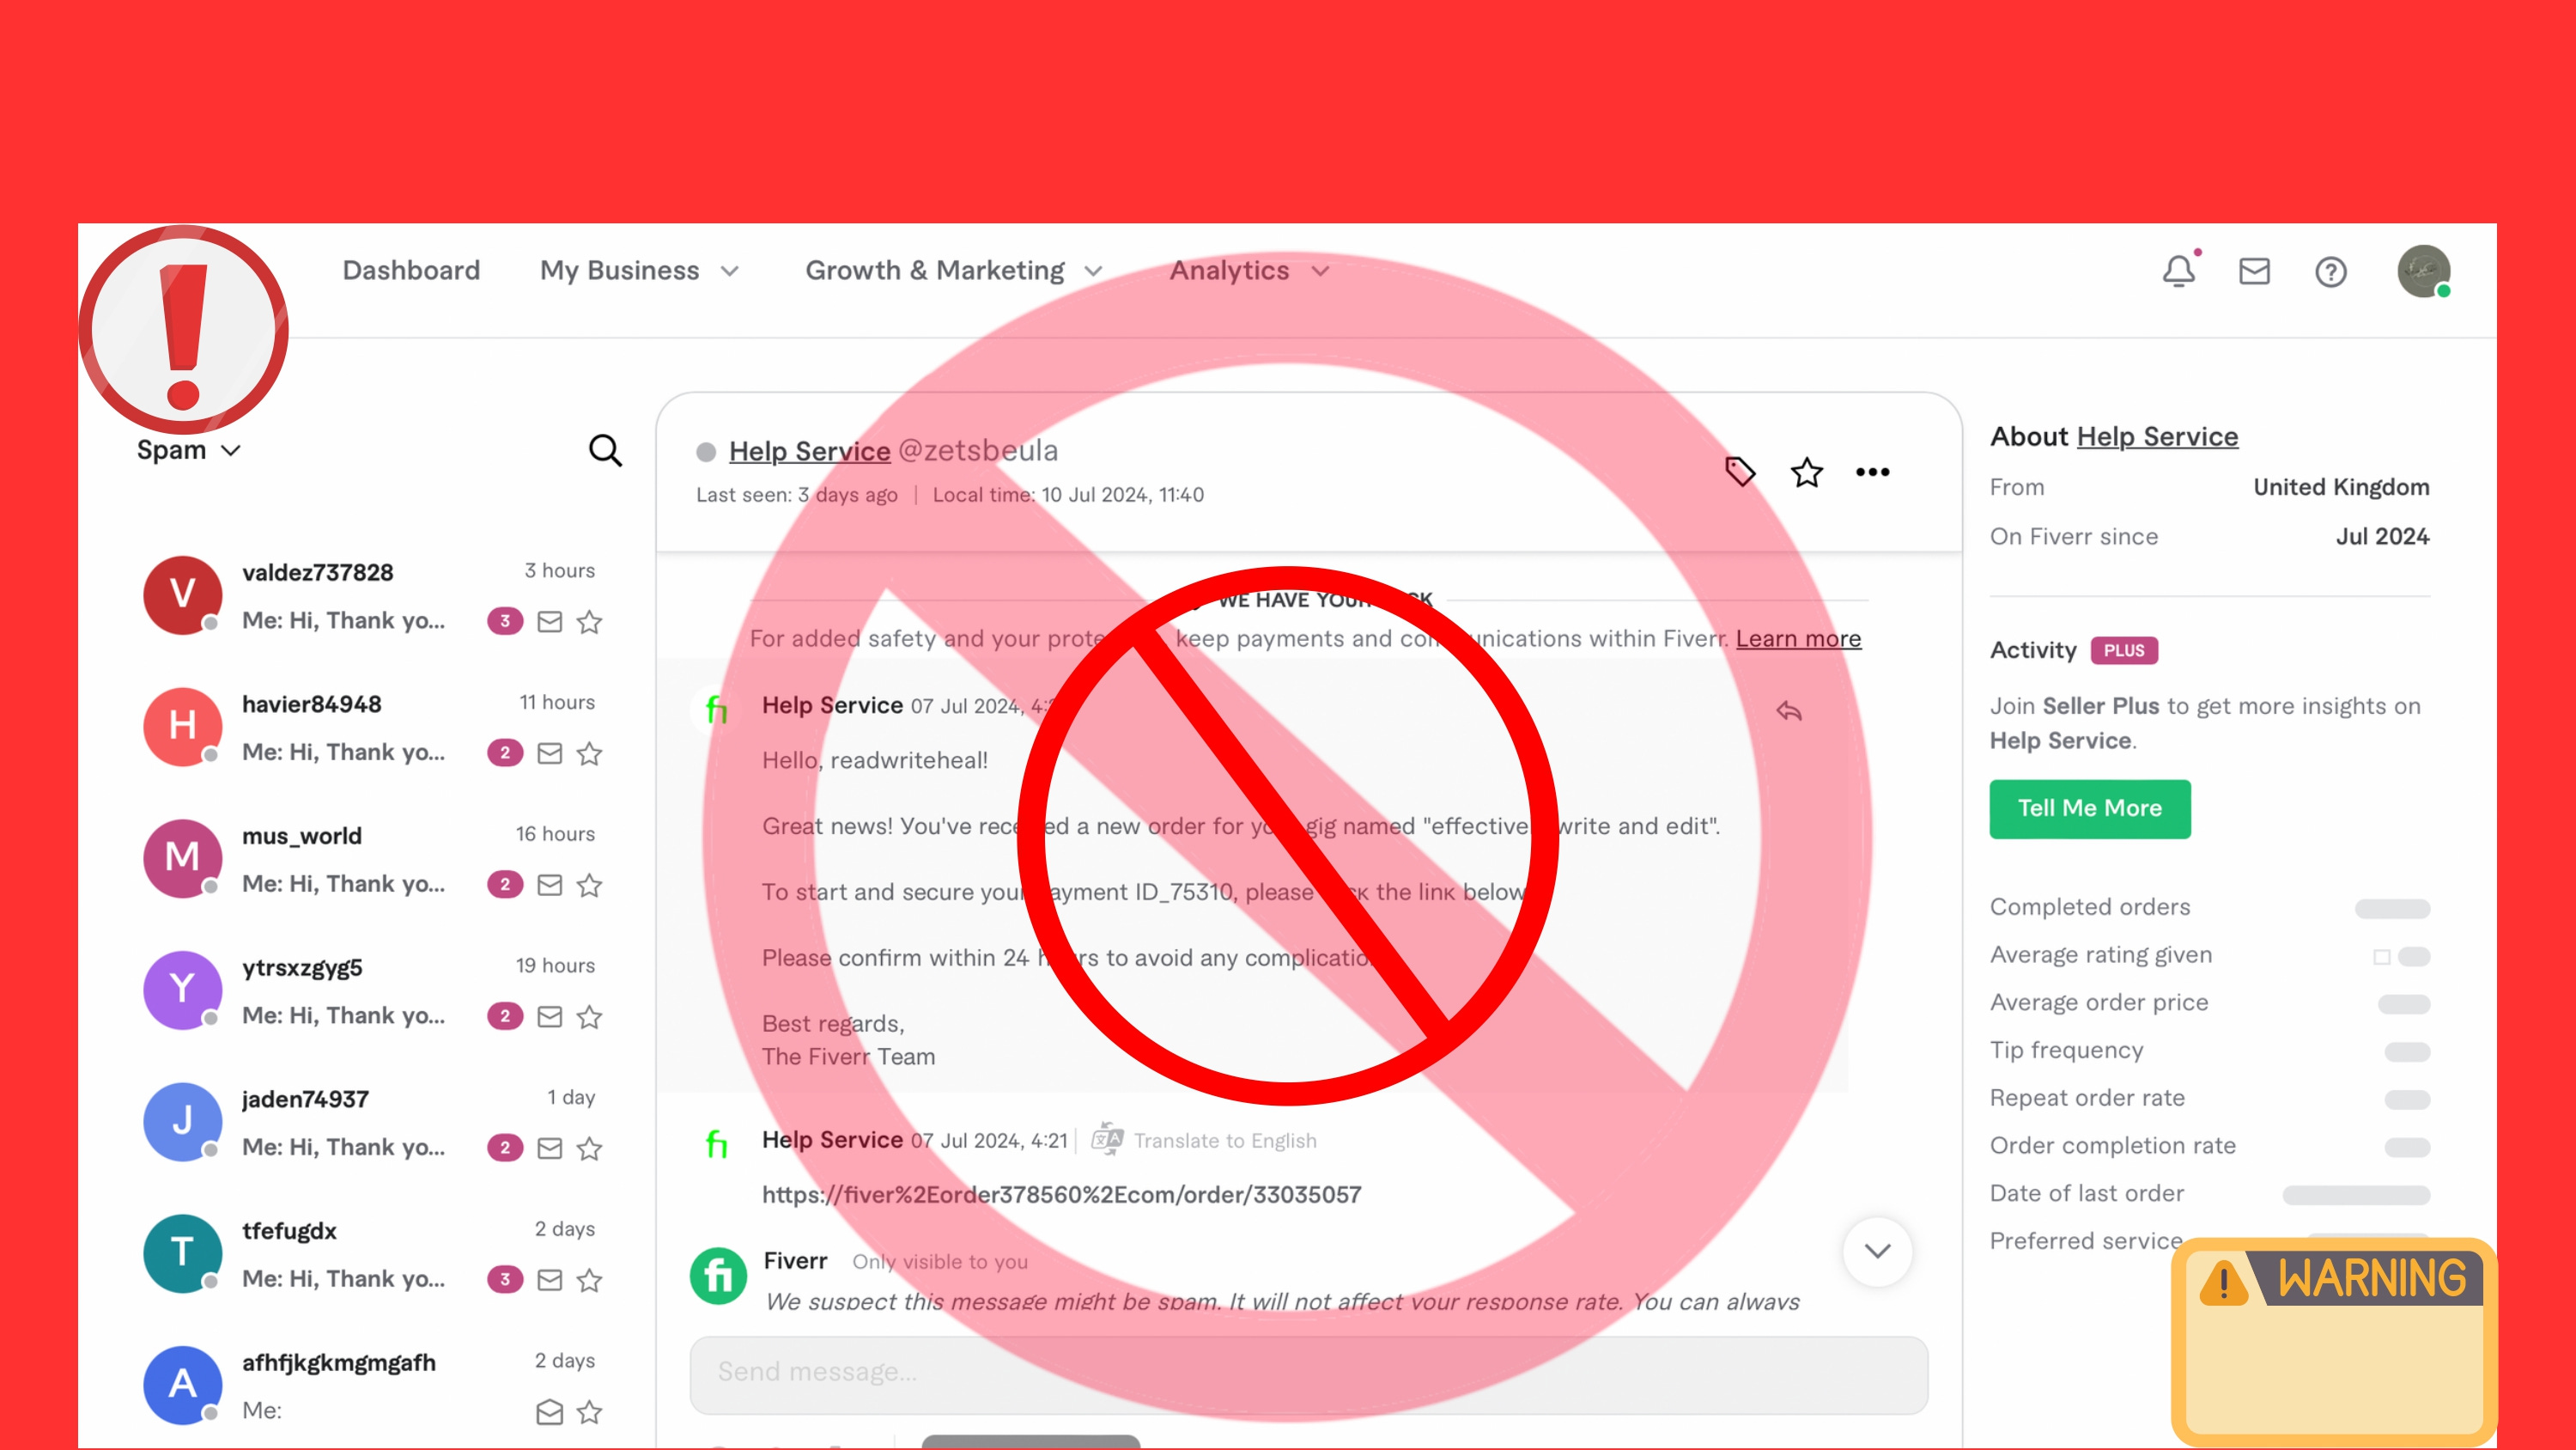Click Translate to English icon
This screenshot has width=2576, height=1450.
point(1107,1139)
